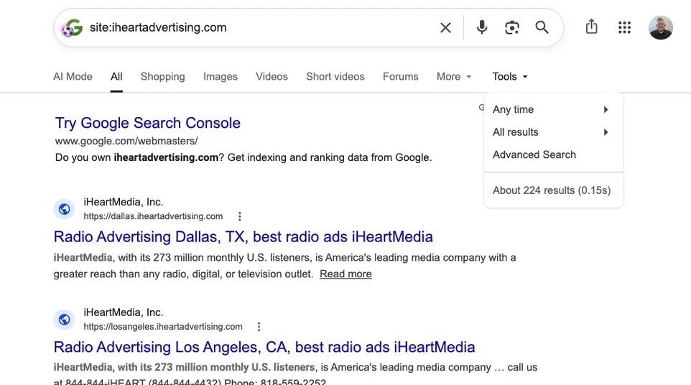
Task: Click the share icon at top right
Action: [x=591, y=27]
